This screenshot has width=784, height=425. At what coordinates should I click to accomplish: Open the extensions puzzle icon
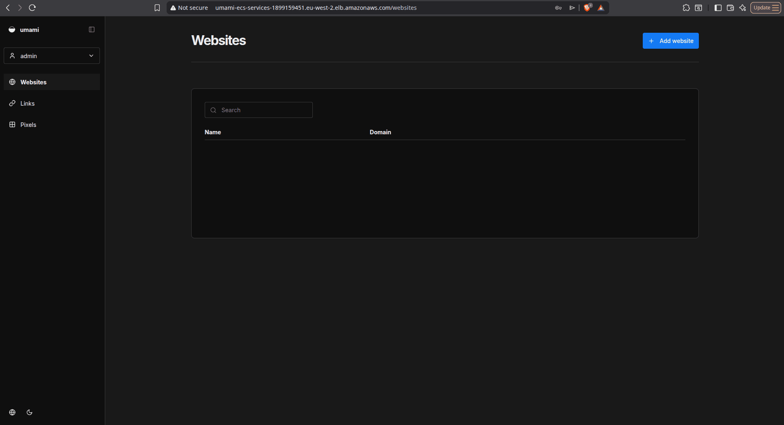(686, 8)
